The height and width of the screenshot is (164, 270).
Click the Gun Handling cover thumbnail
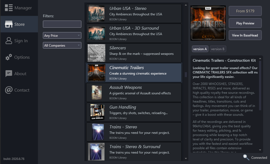coord(97,112)
